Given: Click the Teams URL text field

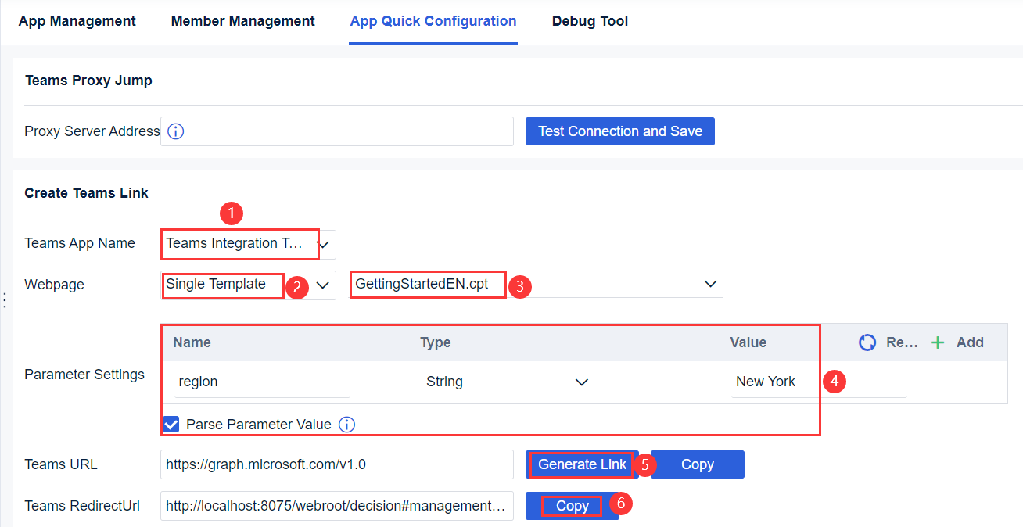Looking at the screenshot, I should point(337,464).
